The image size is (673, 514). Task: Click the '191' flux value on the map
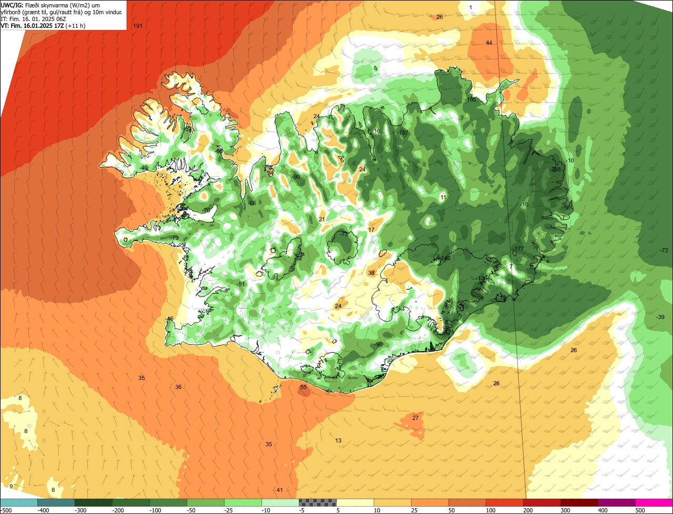point(138,26)
